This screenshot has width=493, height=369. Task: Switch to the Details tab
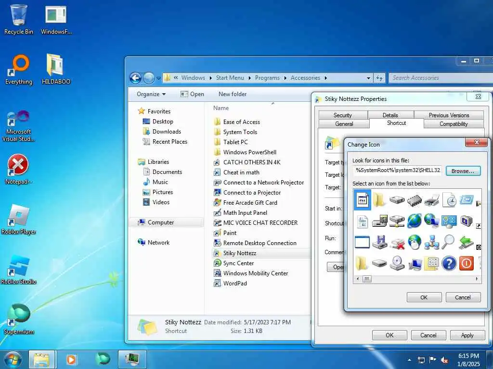click(390, 115)
